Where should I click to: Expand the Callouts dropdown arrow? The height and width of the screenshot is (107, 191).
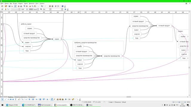click(46, 99)
